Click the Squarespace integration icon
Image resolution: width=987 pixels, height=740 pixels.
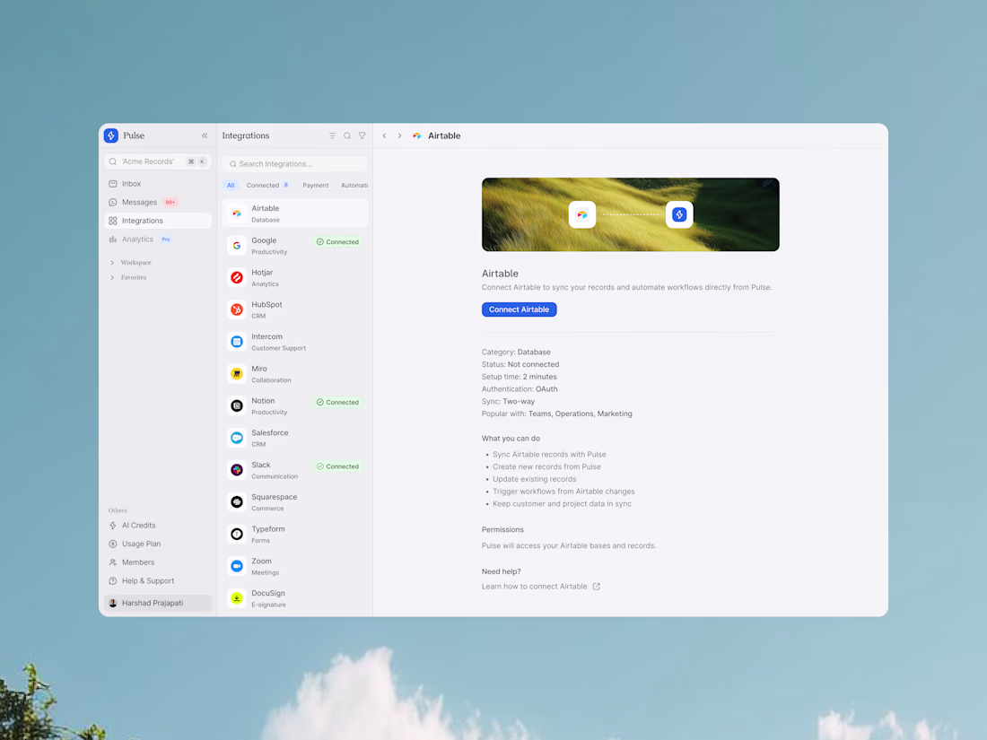click(237, 502)
